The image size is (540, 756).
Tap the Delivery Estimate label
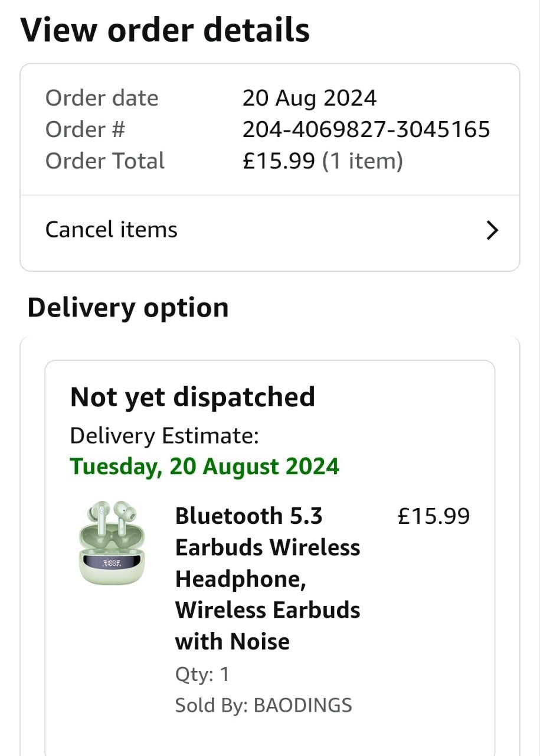[164, 436]
